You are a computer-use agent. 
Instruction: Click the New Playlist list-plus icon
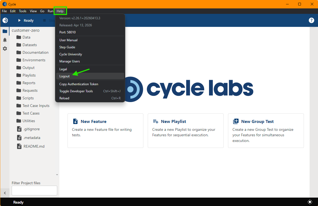point(156,121)
